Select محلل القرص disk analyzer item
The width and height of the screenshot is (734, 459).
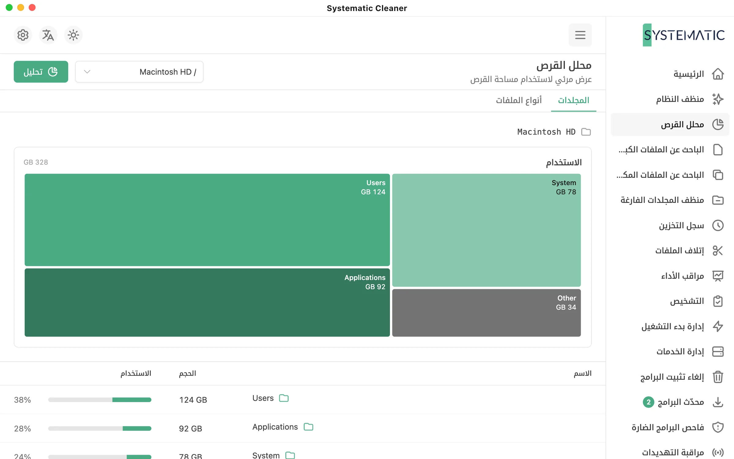670,125
